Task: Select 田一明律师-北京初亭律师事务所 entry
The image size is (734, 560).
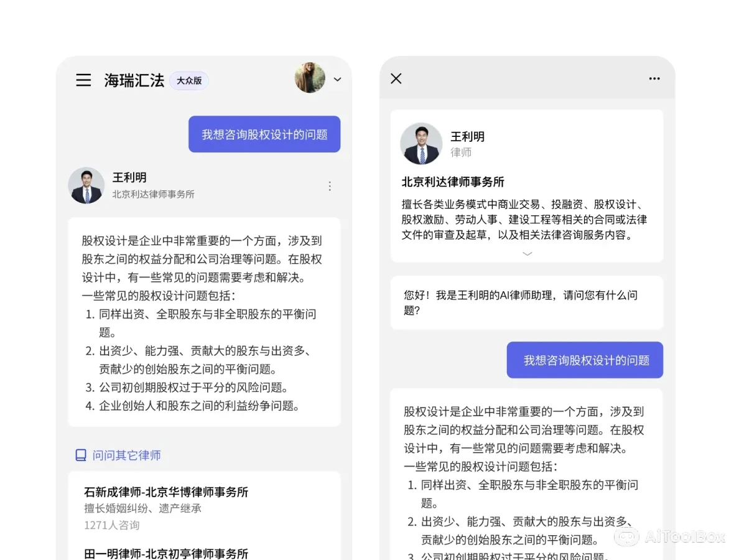Action: [166, 553]
